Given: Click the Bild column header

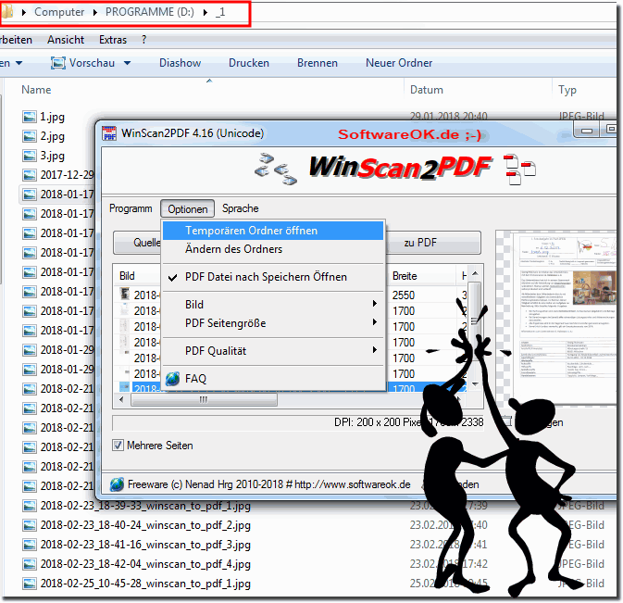Looking at the screenshot, I should click(x=127, y=276).
